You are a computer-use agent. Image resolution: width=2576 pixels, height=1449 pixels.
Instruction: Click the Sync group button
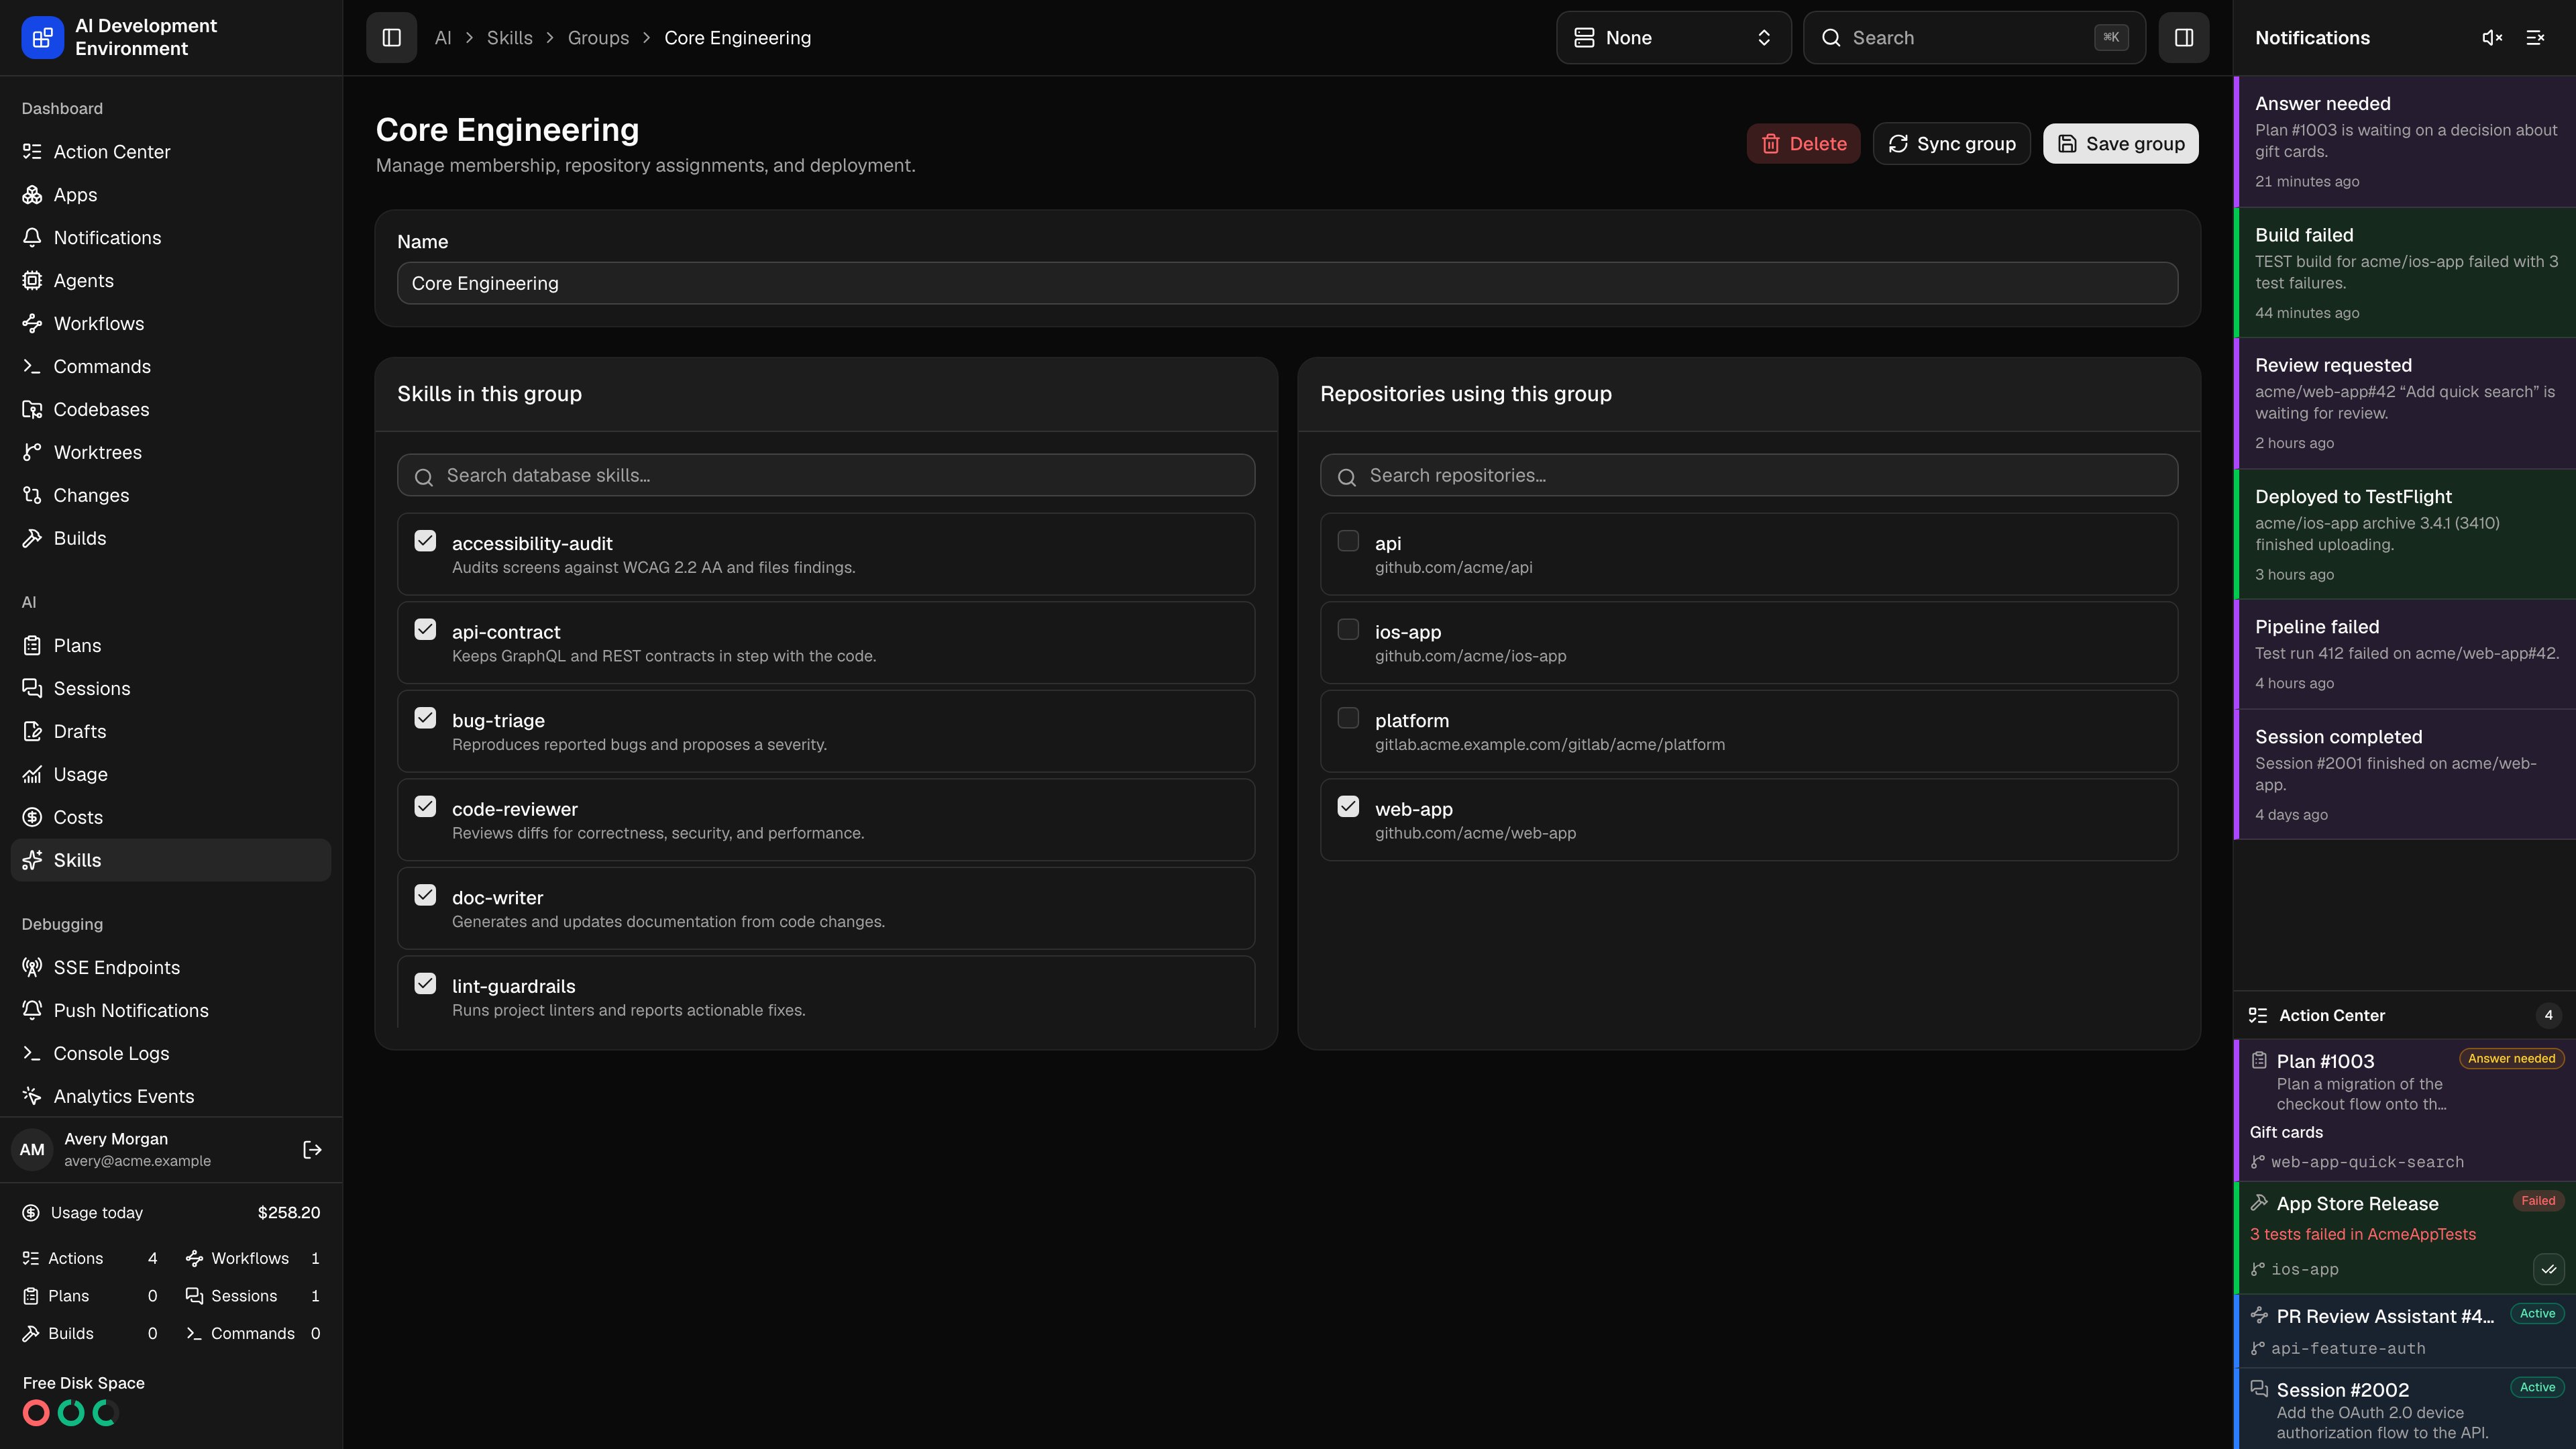tap(1951, 144)
